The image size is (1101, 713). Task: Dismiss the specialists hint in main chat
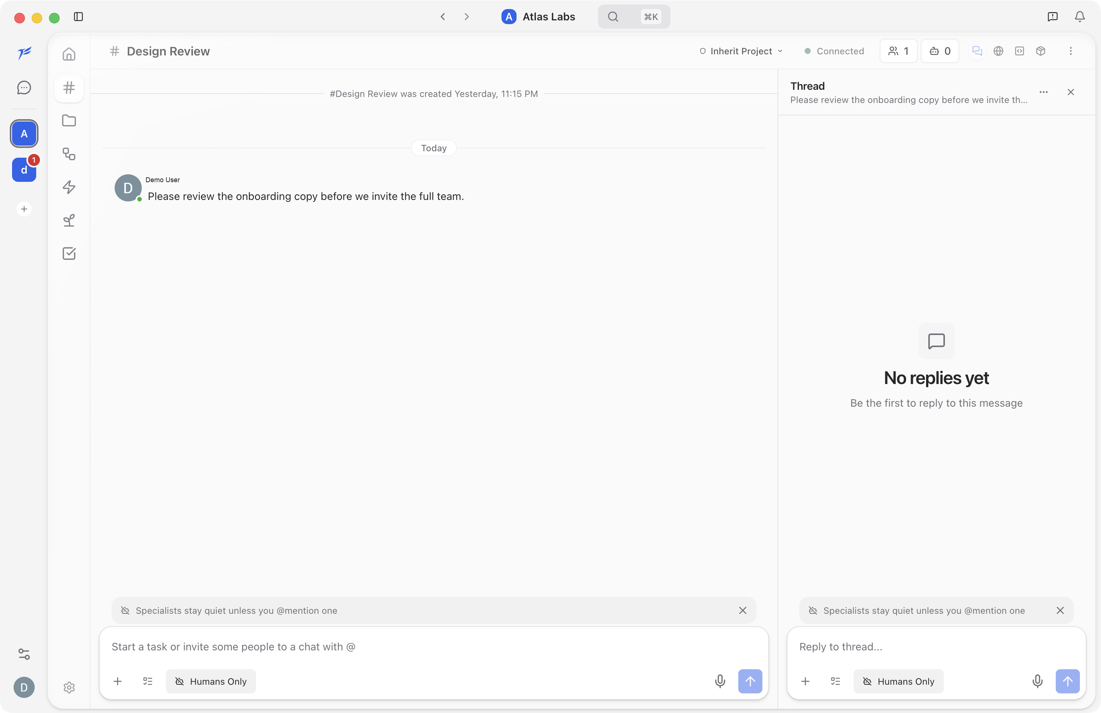coord(742,611)
